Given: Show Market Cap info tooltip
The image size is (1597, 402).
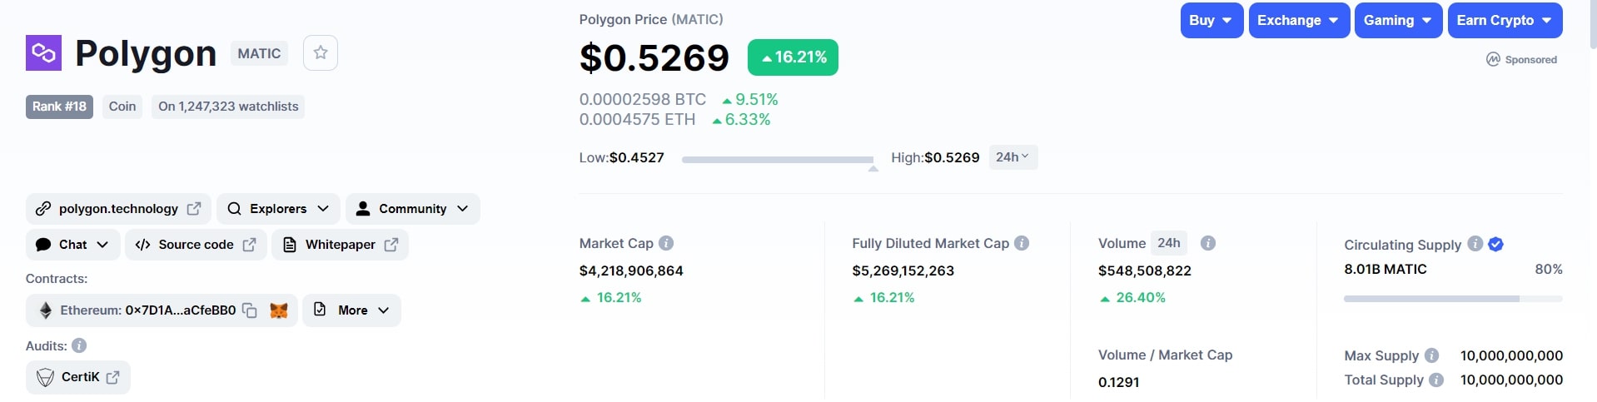Looking at the screenshot, I should point(666,243).
